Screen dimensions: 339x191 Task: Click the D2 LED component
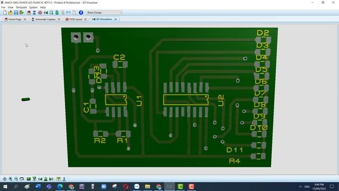click(x=263, y=40)
